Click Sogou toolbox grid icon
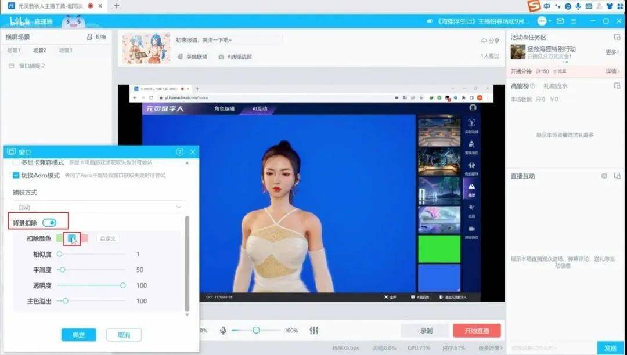Screen dimensions: 627x355 click(x=620, y=6)
